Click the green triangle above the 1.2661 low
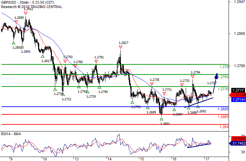Viewport: 246px width, 161px height. coord(161,119)
